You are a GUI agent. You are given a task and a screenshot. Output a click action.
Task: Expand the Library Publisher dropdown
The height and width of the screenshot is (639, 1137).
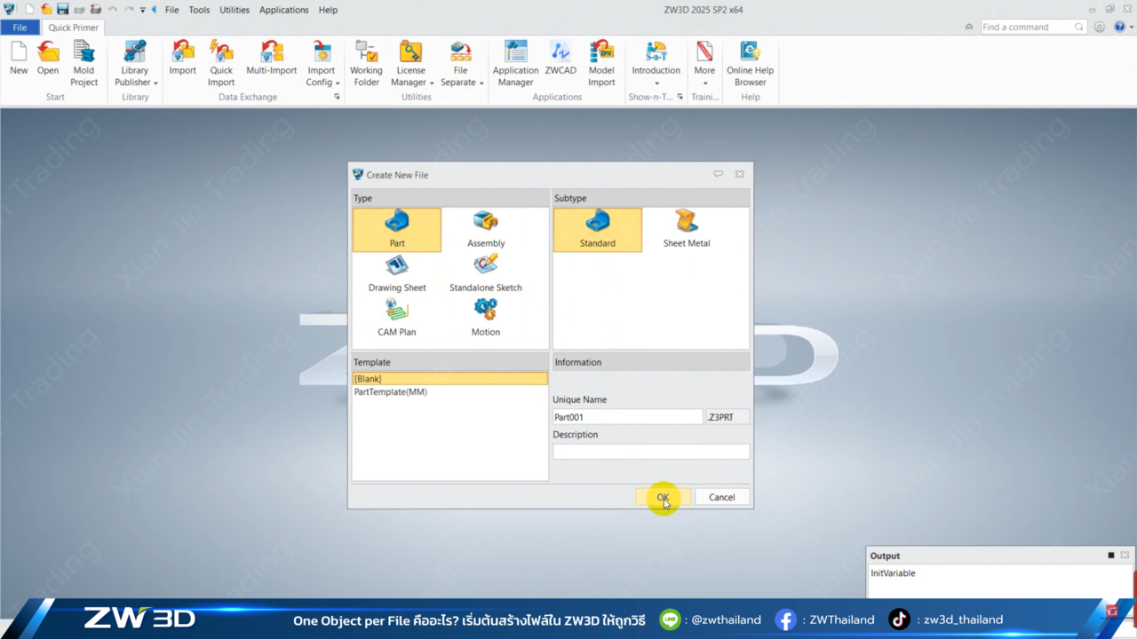click(x=155, y=83)
